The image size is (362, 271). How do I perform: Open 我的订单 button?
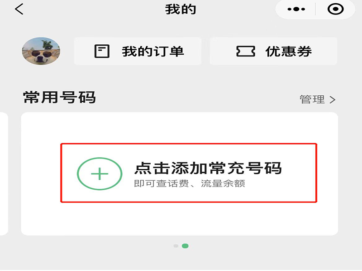(x=138, y=51)
